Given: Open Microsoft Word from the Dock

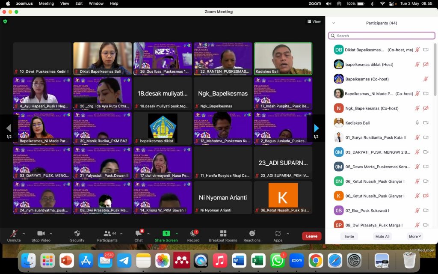Looking at the screenshot, I should click(x=239, y=261).
